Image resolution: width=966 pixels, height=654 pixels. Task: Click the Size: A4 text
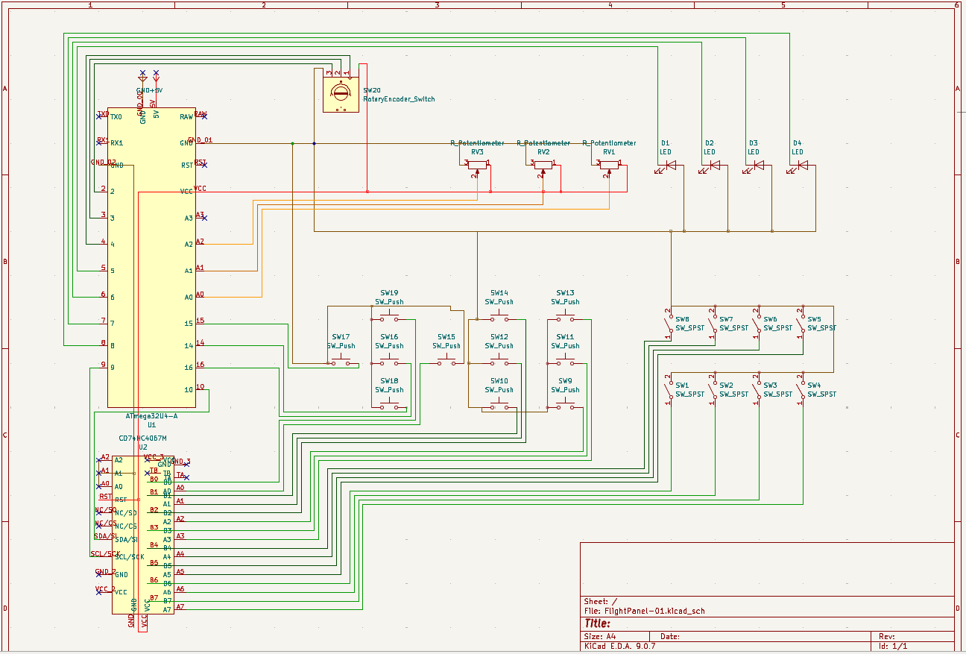pyautogui.click(x=600, y=636)
